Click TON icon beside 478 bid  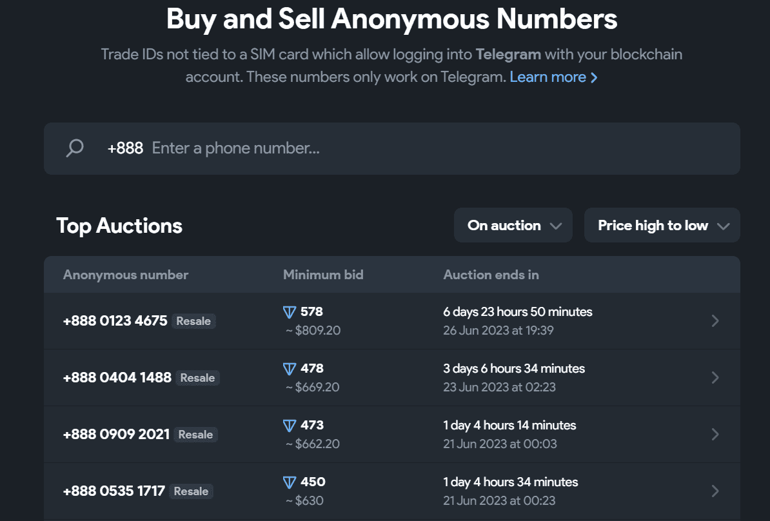point(290,369)
